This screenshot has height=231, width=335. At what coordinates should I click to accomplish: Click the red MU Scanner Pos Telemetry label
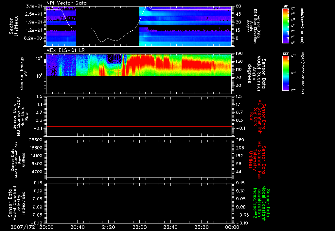tap(257, 160)
